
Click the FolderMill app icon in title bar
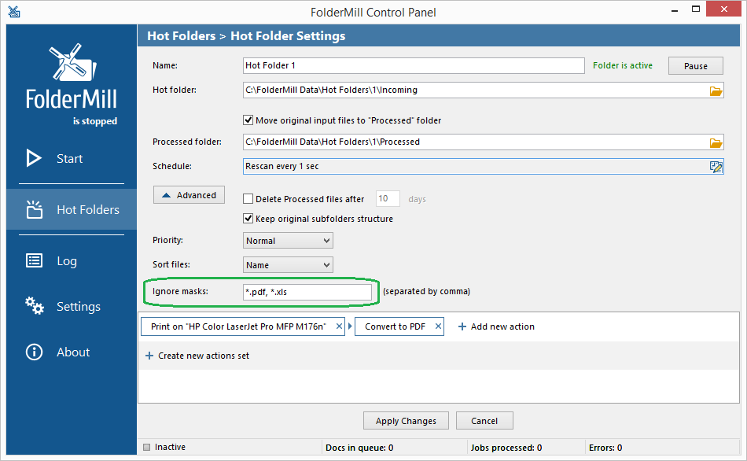[x=14, y=12]
